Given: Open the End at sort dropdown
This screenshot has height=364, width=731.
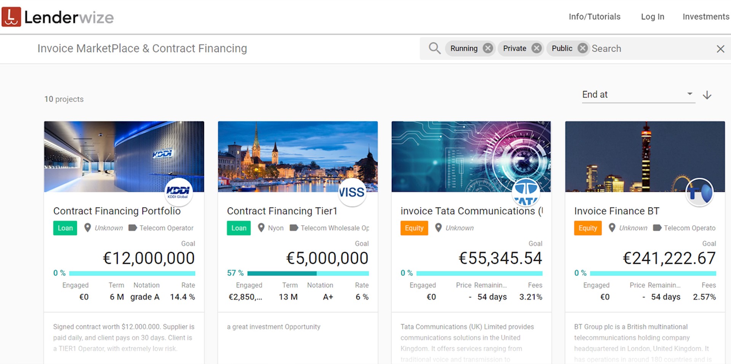Looking at the screenshot, I should (x=638, y=94).
